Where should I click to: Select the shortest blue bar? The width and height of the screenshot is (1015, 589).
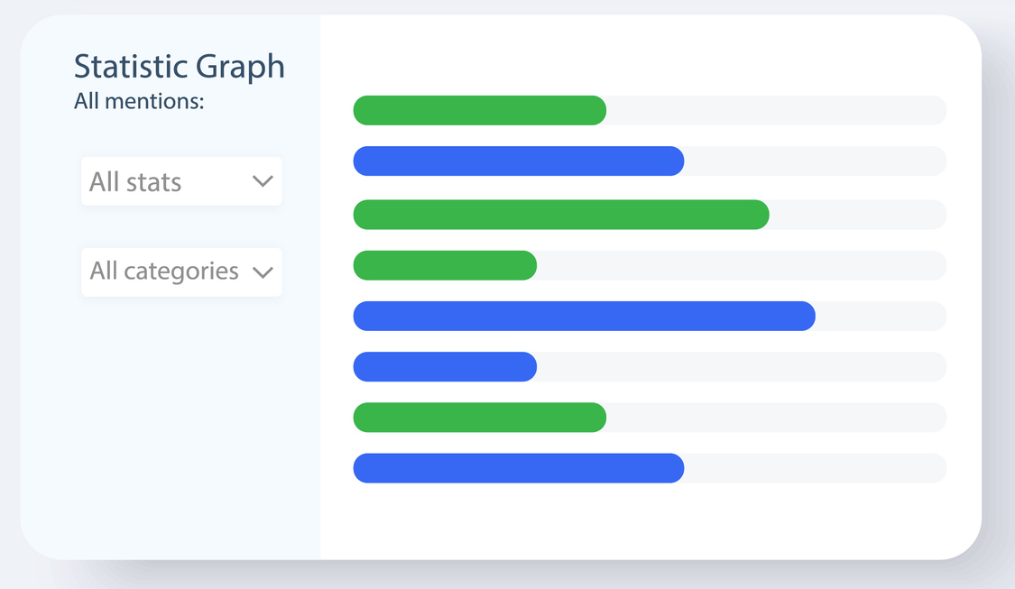445,367
